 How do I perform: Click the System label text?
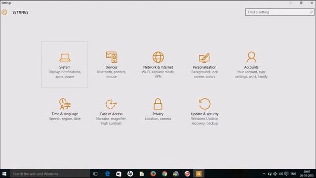(x=65, y=67)
